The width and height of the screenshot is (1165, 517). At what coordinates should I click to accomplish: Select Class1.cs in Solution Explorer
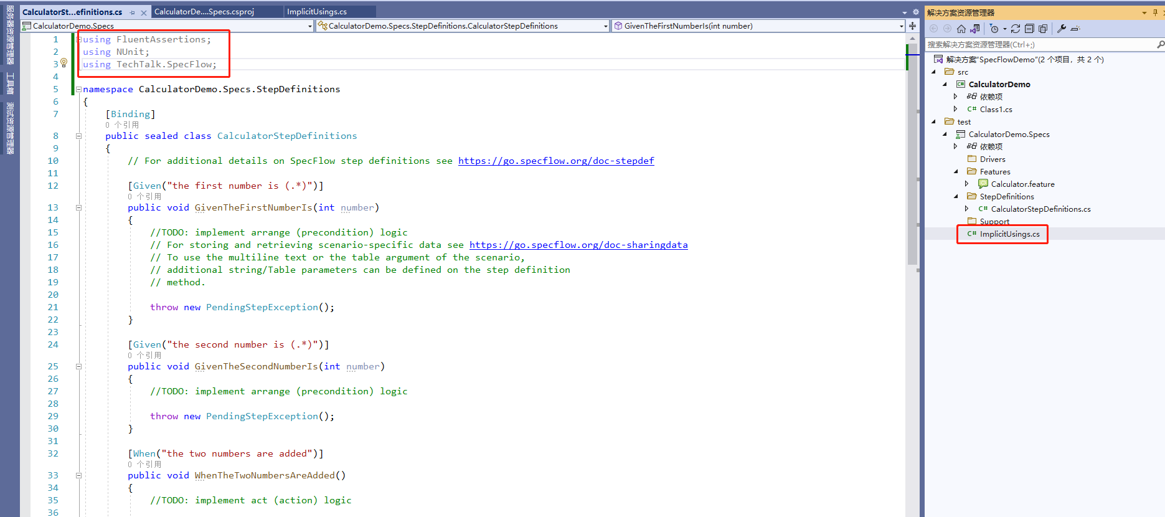click(x=996, y=109)
